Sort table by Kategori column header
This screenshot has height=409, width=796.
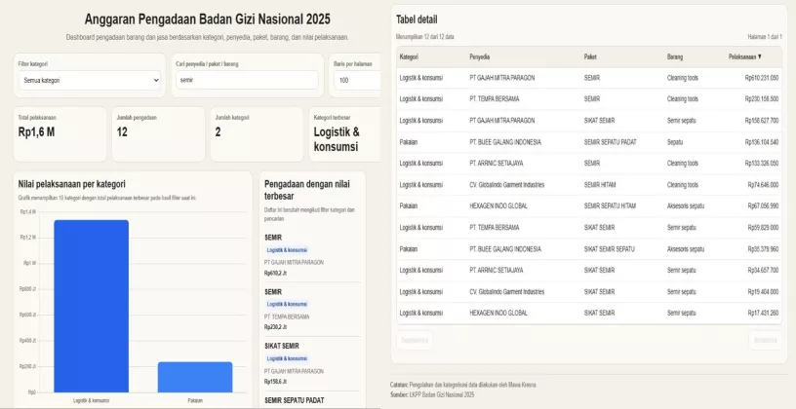[x=409, y=56]
